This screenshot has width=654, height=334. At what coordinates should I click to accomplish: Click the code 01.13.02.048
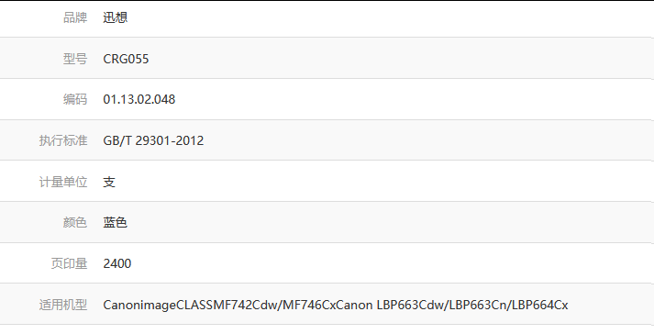point(139,99)
